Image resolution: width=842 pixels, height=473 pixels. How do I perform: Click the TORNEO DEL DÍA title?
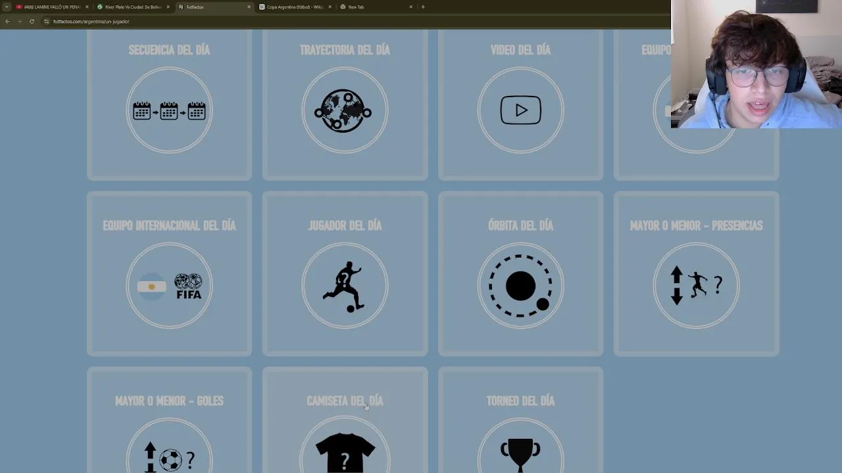(x=520, y=401)
